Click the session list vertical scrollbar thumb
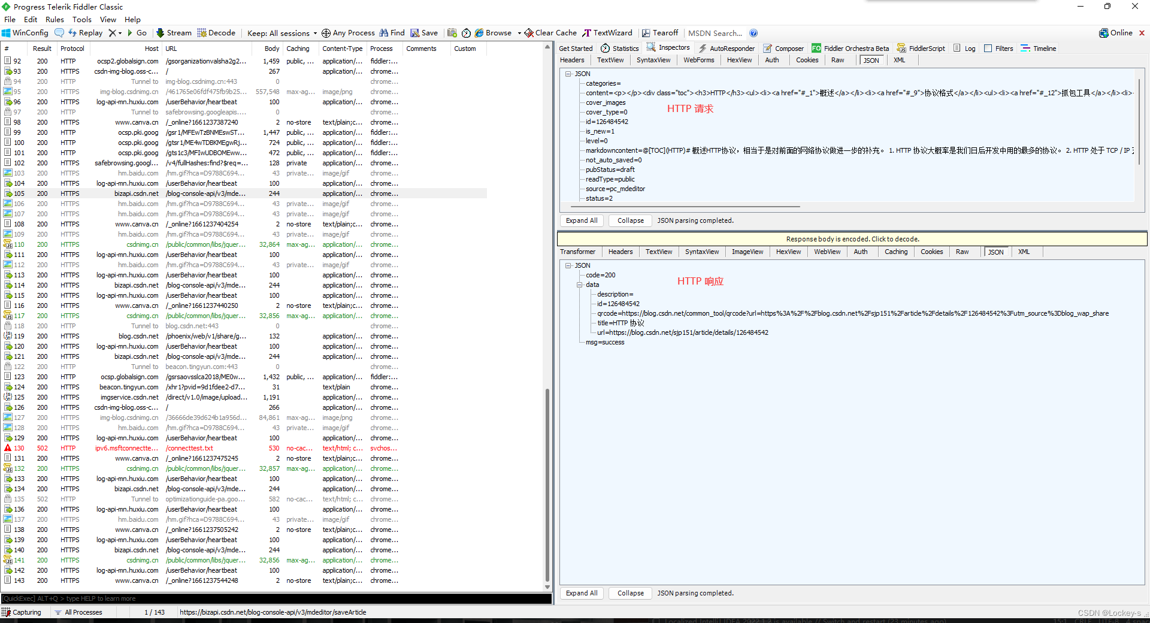 [x=547, y=485]
